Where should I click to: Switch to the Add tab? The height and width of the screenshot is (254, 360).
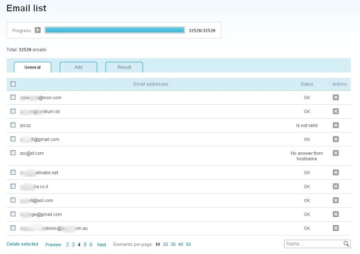click(x=78, y=67)
